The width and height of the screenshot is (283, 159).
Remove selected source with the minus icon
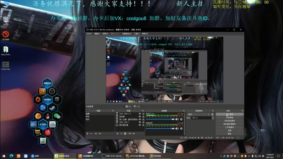[121, 134]
